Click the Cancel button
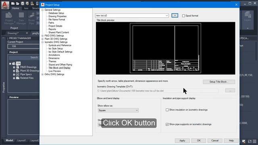Viewport: 258px width, 145px height. pyautogui.click(x=215, y=141)
